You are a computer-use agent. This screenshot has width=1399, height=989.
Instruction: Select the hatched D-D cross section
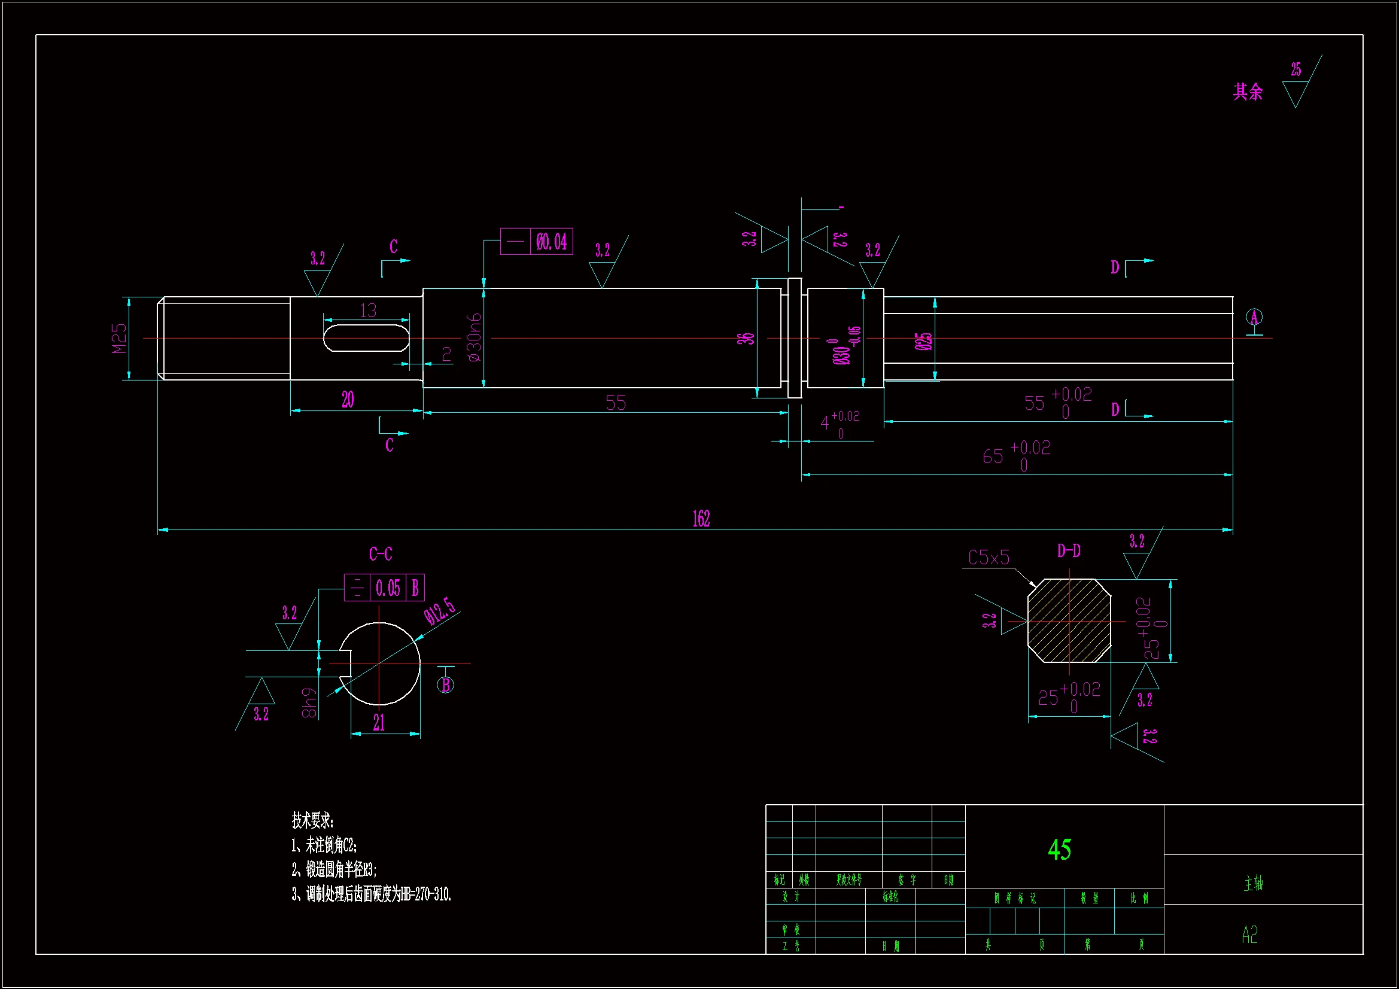click(x=1069, y=621)
